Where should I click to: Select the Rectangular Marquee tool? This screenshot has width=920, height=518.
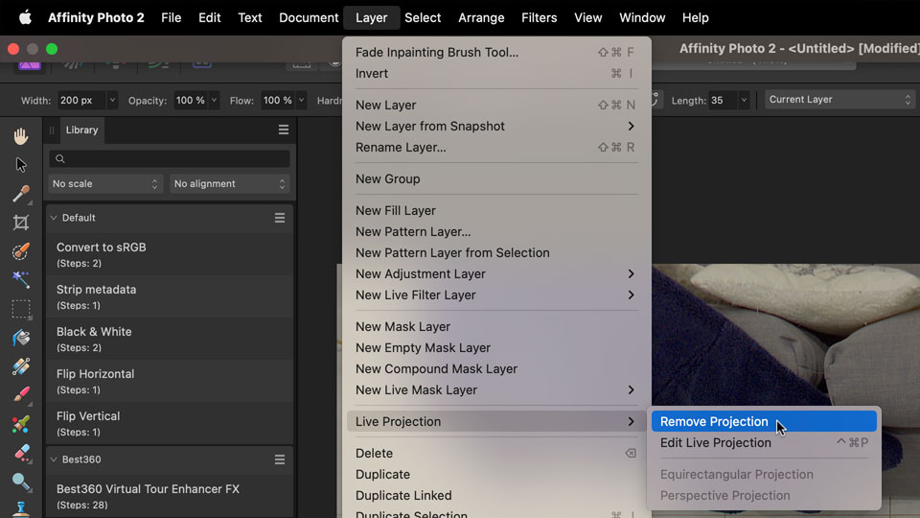(x=21, y=309)
